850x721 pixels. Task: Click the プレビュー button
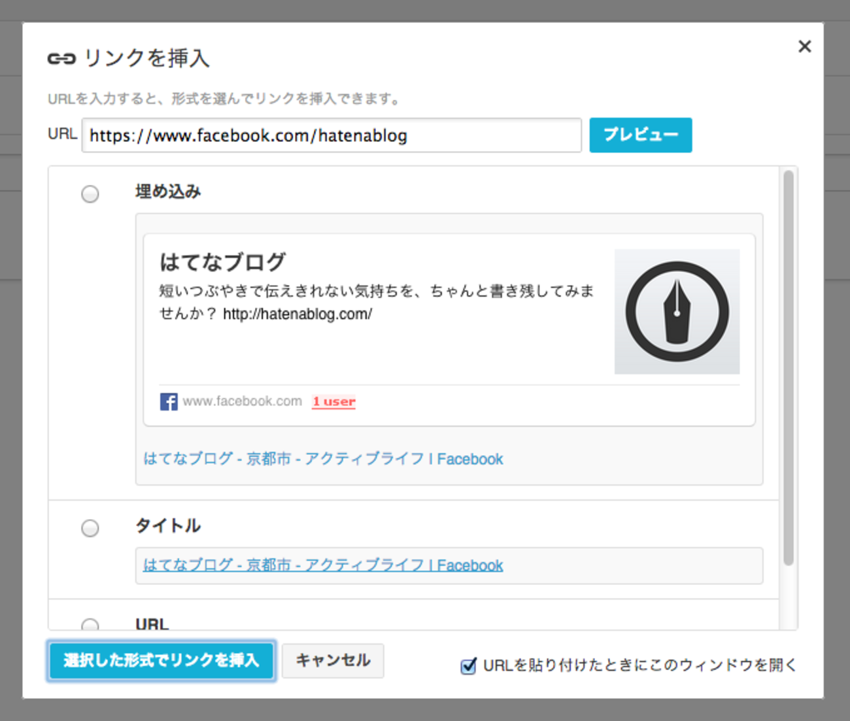click(640, 135)
